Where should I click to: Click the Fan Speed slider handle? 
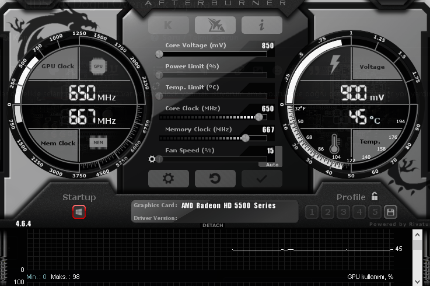click(160, 159)
